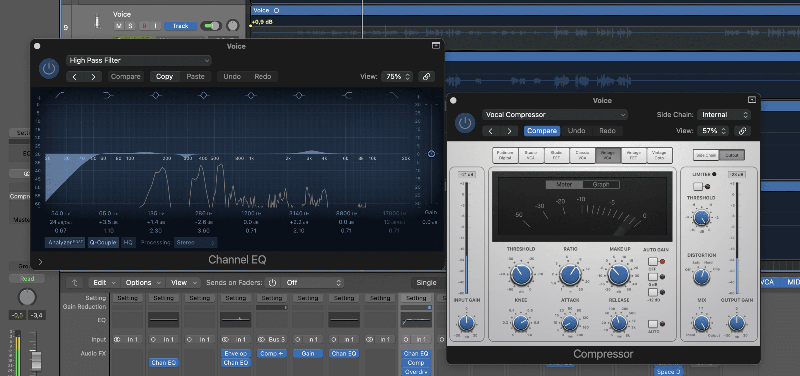Click the Compare button in Compressor

pos(542,131)
